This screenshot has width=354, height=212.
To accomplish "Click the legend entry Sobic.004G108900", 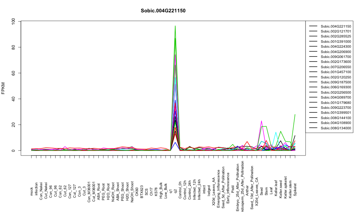I will (336, 123).
